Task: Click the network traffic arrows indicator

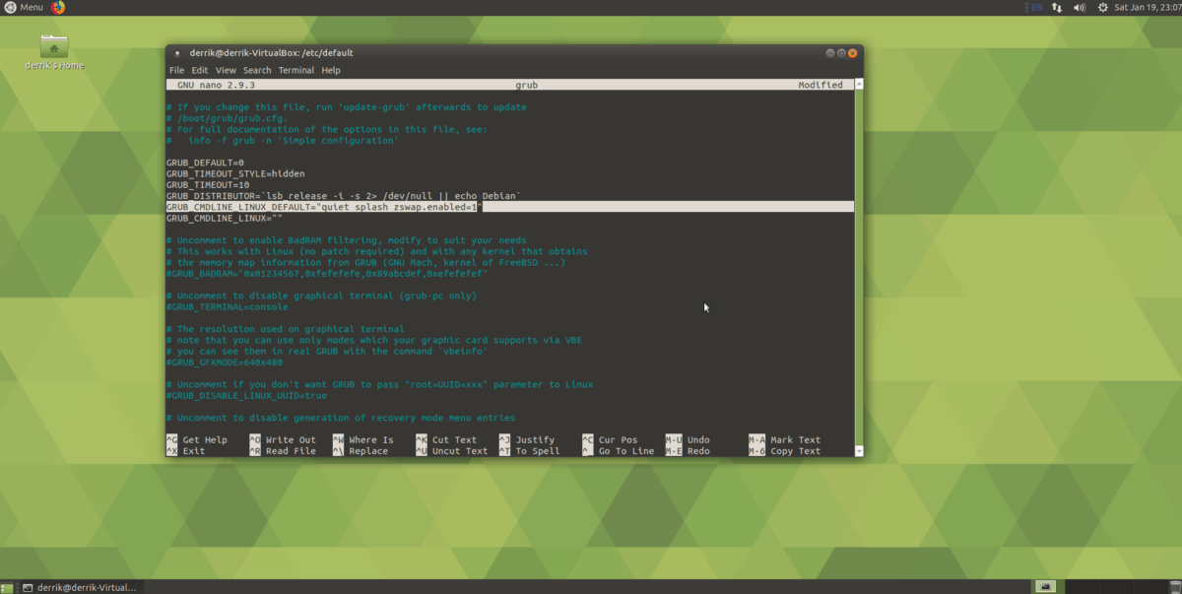Action: click(1056, 8)
